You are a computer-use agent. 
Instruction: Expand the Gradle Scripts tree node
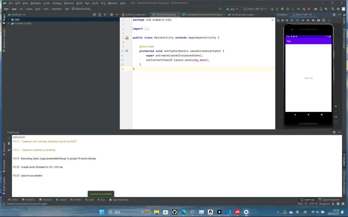[8, 23]
